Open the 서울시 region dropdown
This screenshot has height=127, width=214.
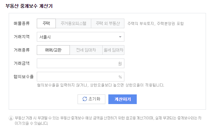pos(81,37)
